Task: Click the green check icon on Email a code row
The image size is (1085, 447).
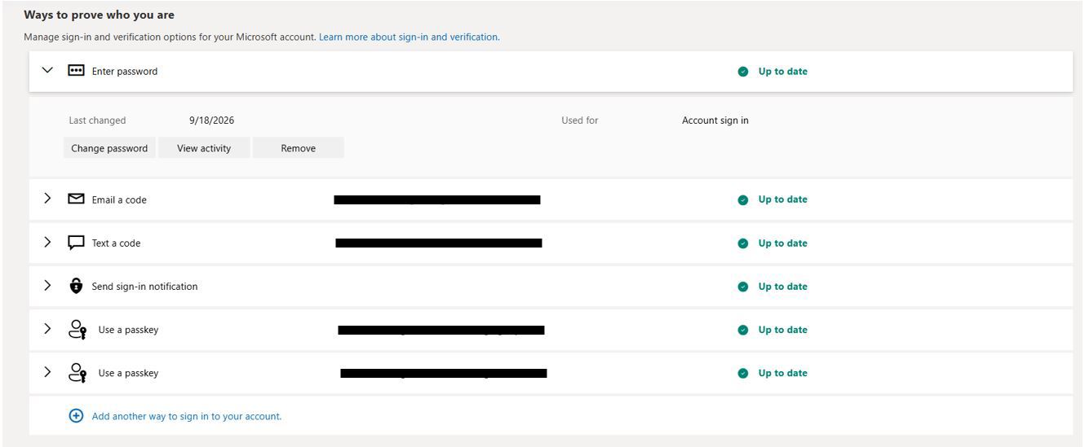Action: coord(743,199)
